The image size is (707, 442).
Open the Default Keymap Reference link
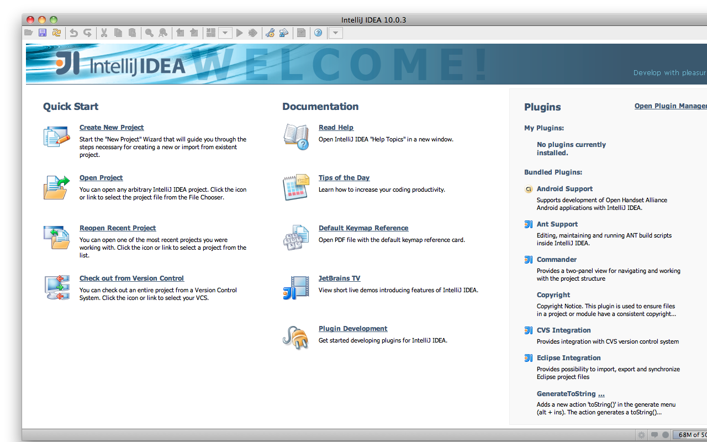[x=363, y=228]
